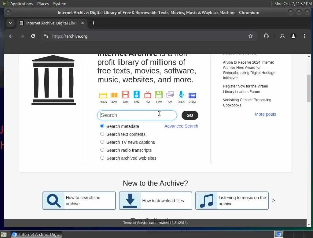Close the Internet Archive tab
Viewport: 313px width, 238px height.
pyautogui.click(x=83, y=23)
